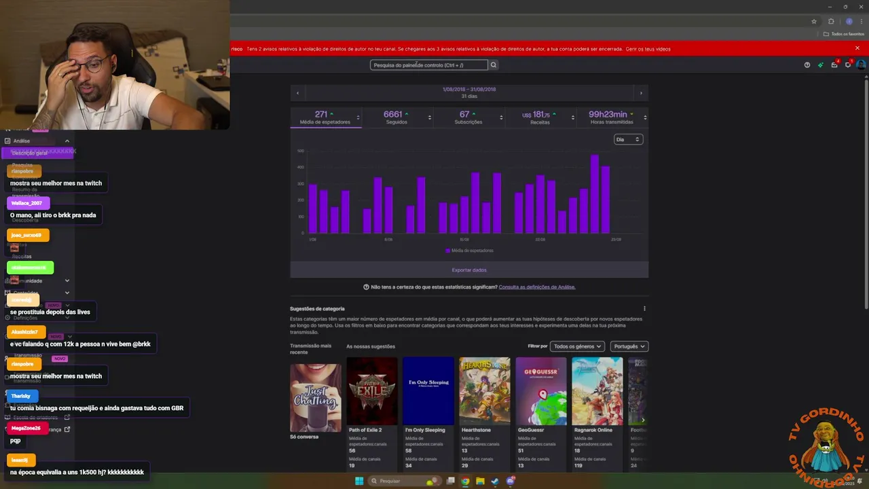Image resolution: width=869 pixels, height=489 pixels.
Task: Open the Twitch help question-mark icon
Action: [x=807, y=65]
